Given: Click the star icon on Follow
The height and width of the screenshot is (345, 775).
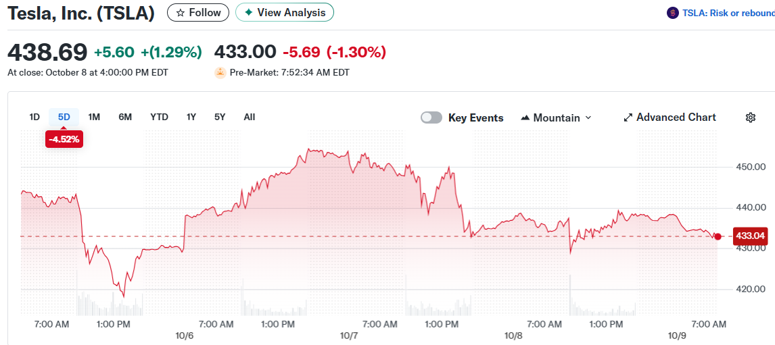Looking at the screenshot, I should (x=180, y=13).
